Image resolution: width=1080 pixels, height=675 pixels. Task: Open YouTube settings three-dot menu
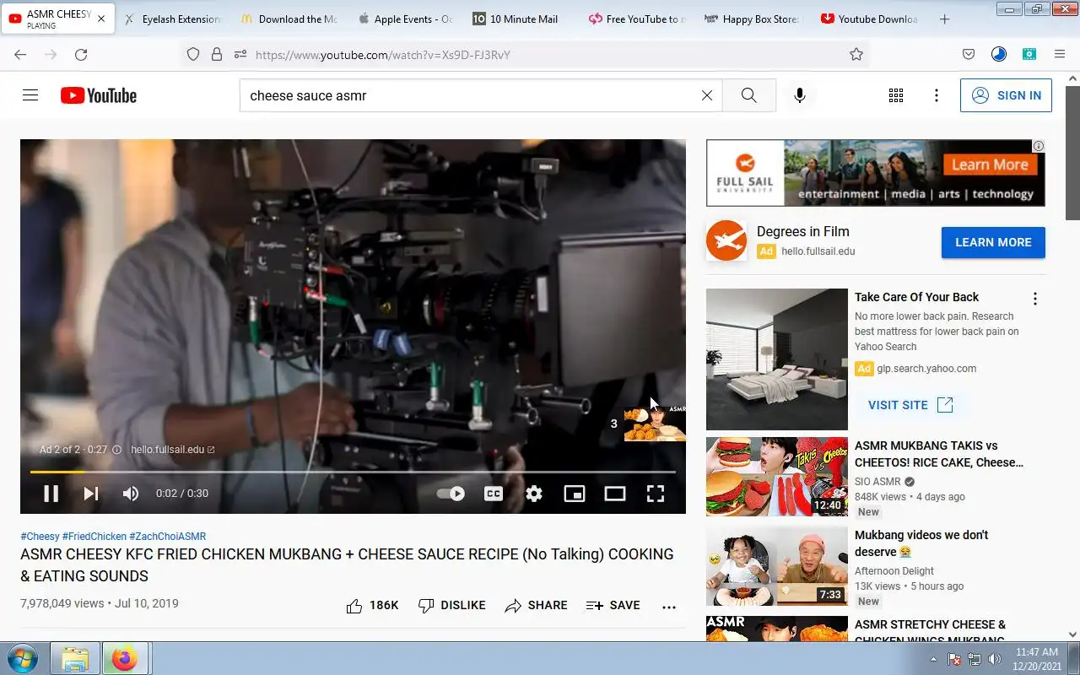pyautogui.click(x=936, y=95)
